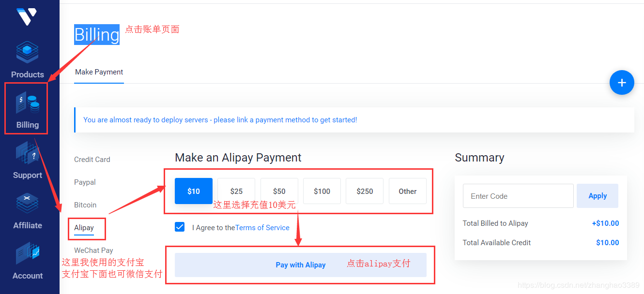
Task: Toggle the Terms of Service agreement checkbox
Action: pos(180,227)
